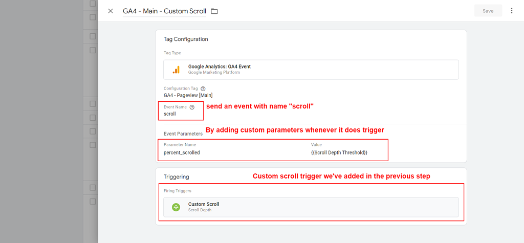Click the green Scroll Depth trigger icon
The width and height of the screenshot is (524, 243).
[176, 207]
